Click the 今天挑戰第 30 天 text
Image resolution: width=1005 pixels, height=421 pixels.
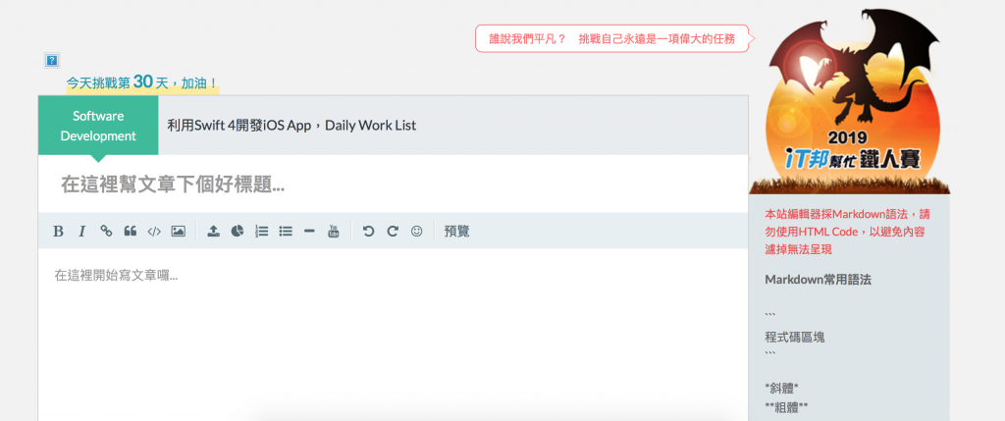pyautogui.click(x=142, y=82)
